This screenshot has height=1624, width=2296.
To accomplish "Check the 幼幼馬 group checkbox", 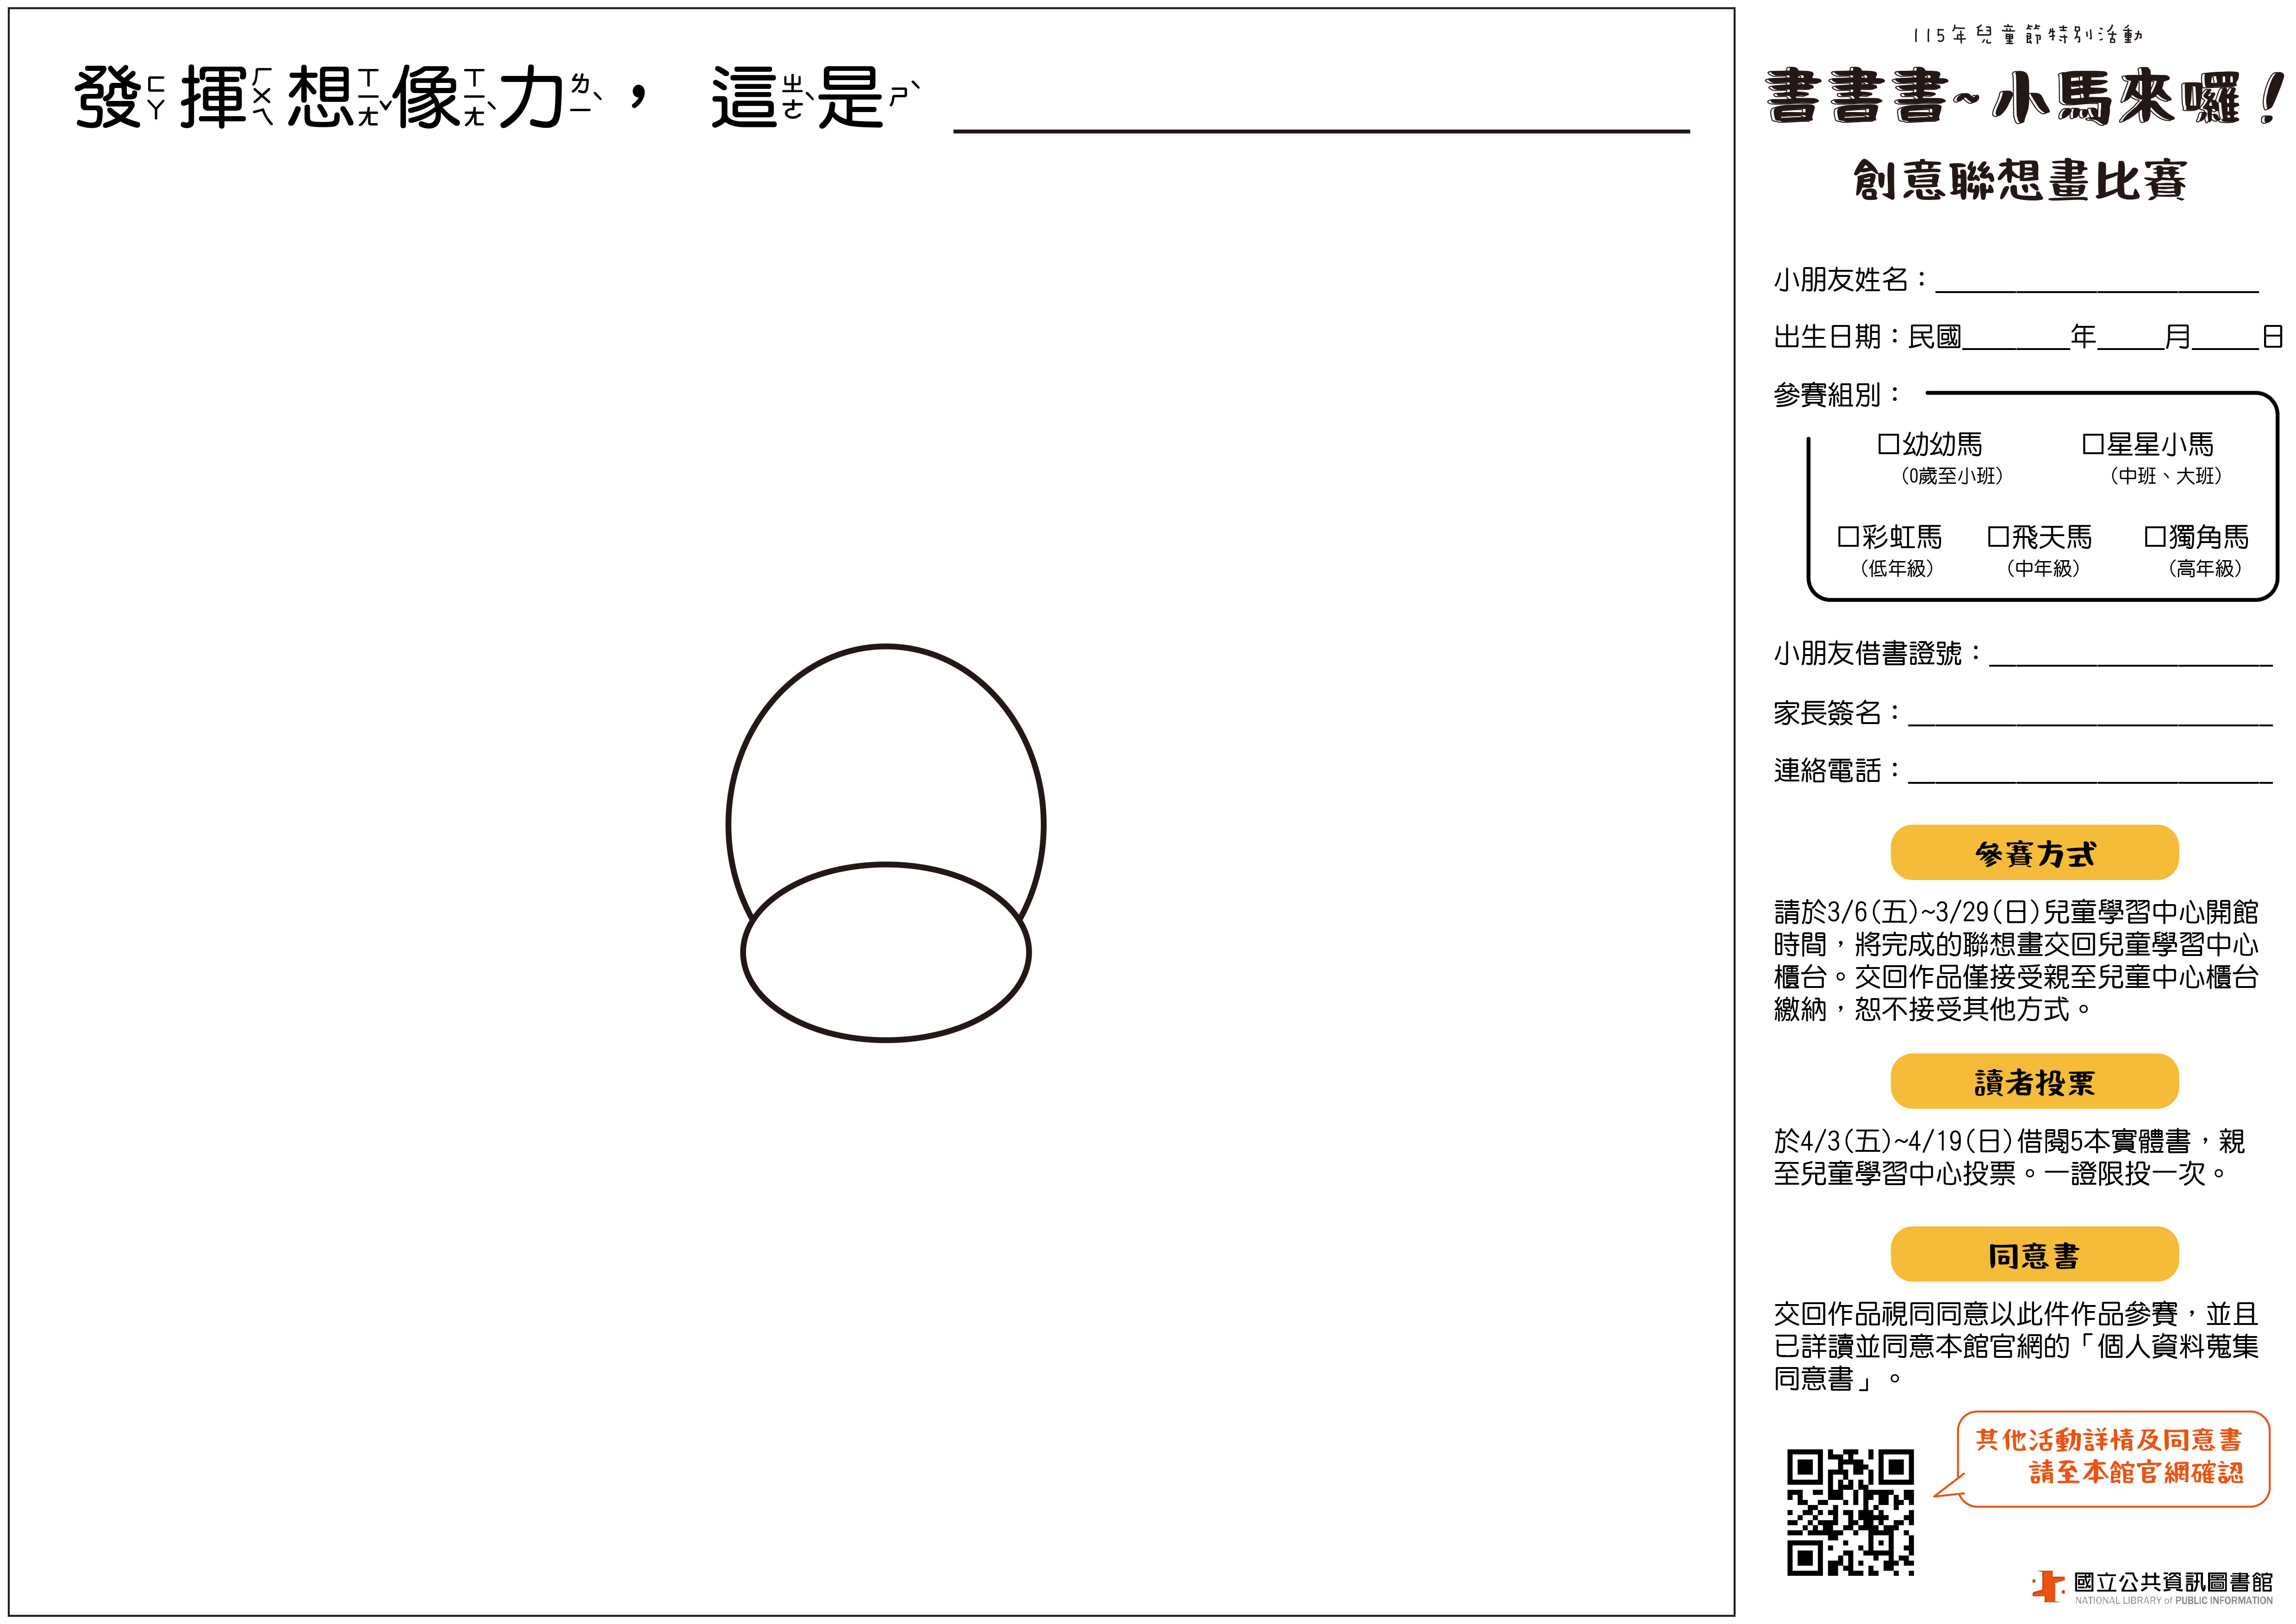I will click(x=1888, y=443).
